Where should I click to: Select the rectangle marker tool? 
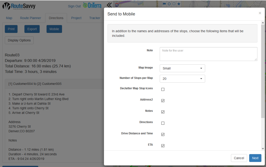174,4
